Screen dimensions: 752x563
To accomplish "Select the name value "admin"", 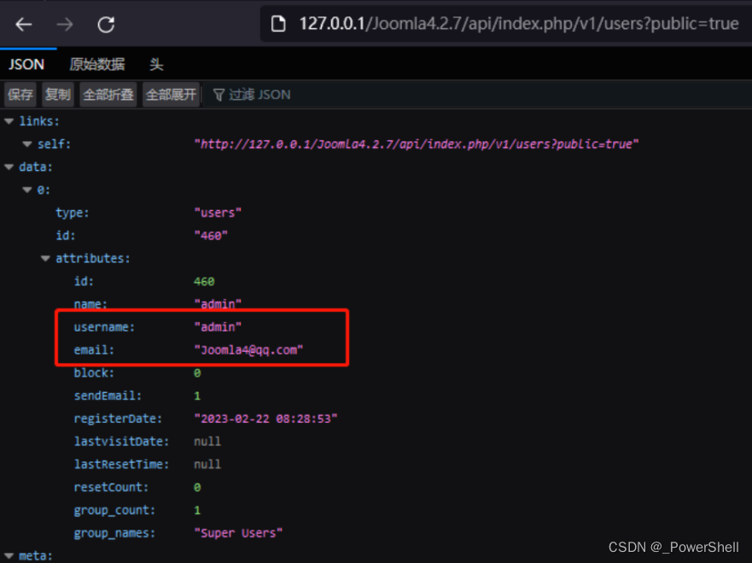I will click(x=218, y=304).
